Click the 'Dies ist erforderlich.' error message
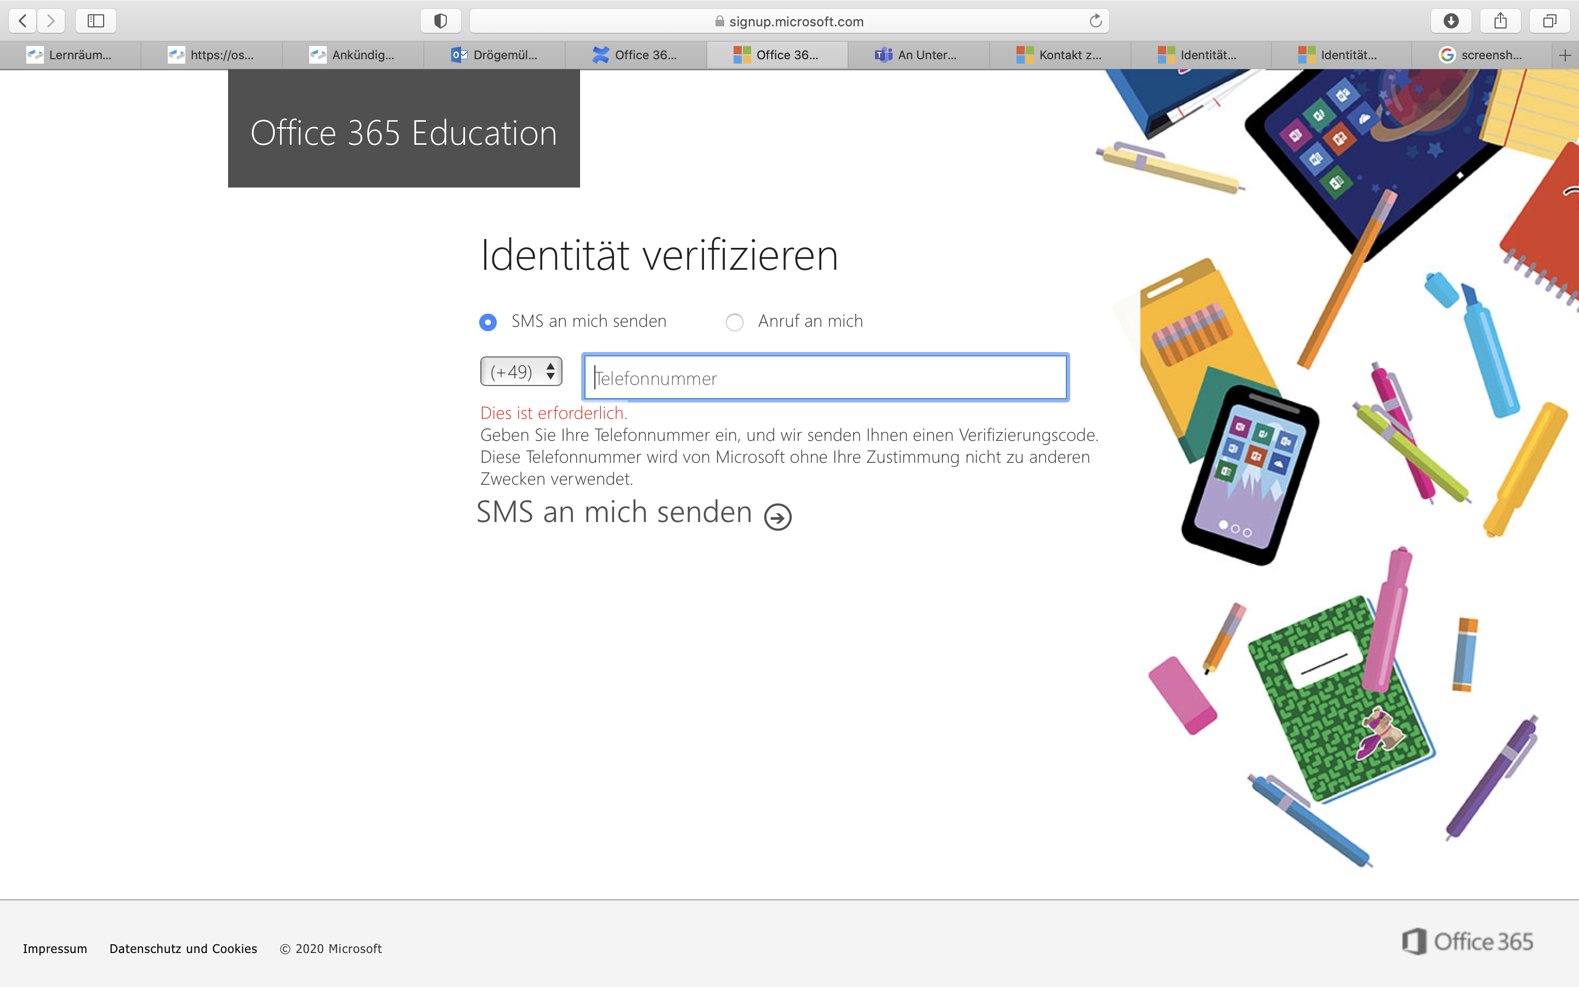This screenshot has height=987, width=1579. tap(553, 413)
